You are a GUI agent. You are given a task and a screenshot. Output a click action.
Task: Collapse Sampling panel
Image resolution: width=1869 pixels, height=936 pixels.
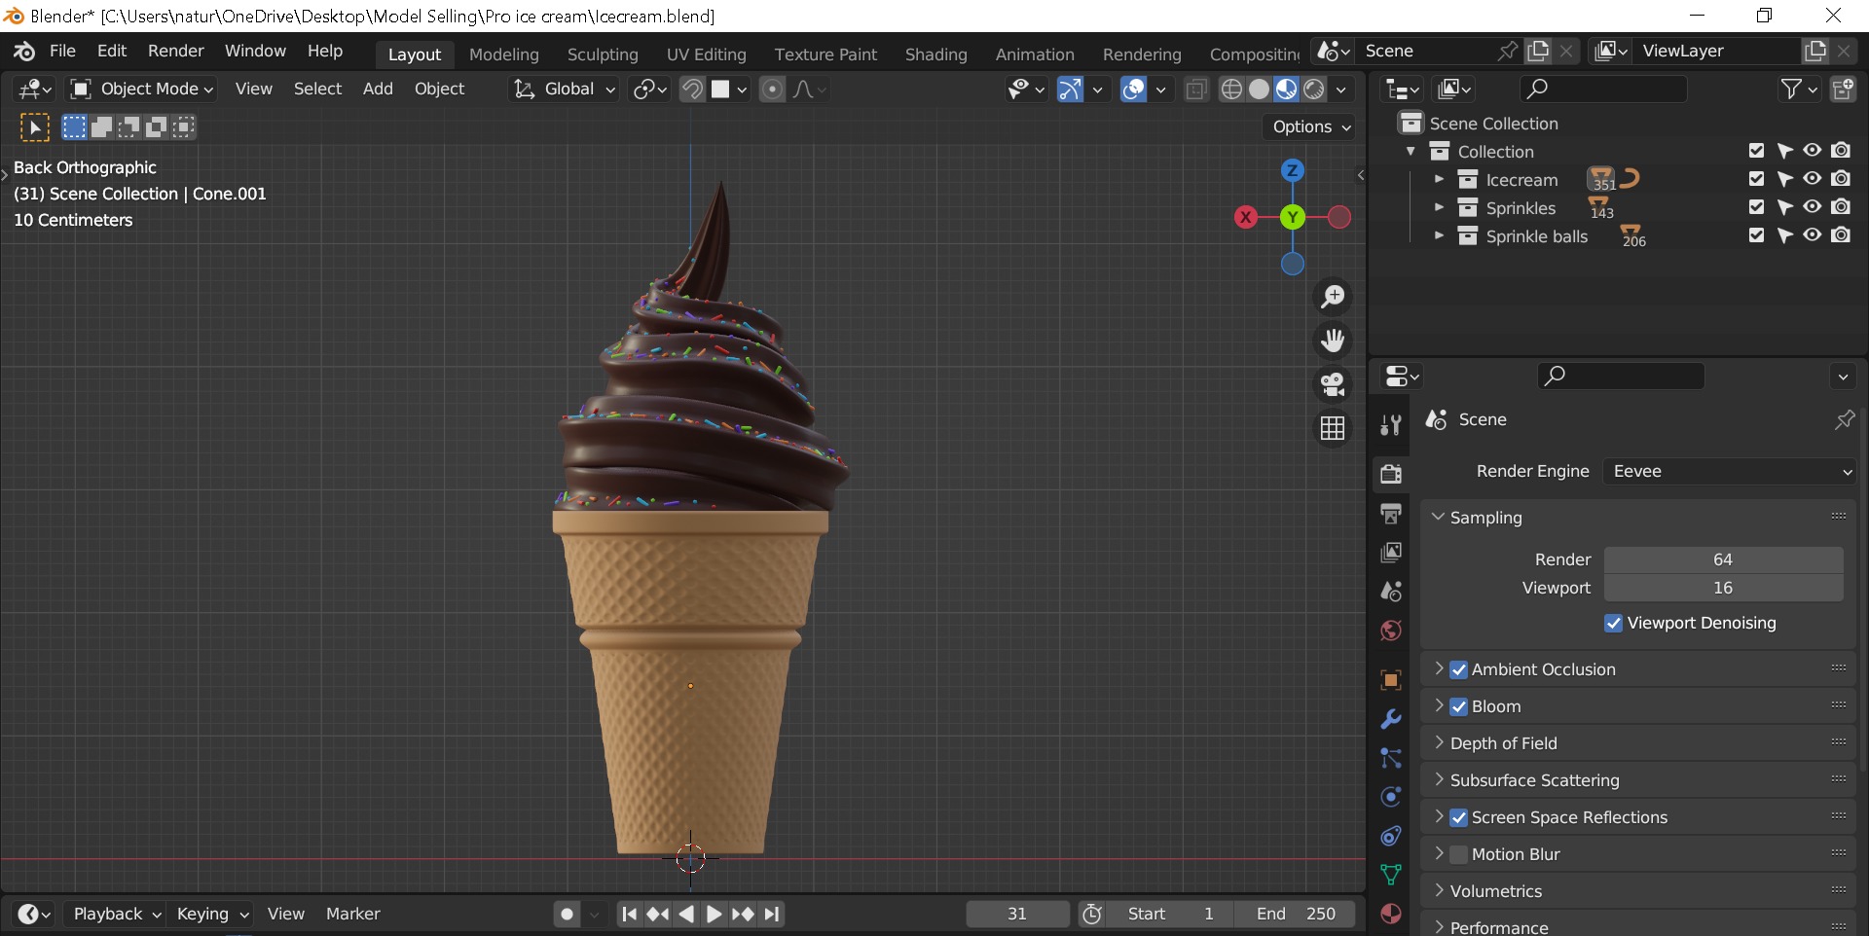(1438, 517)
